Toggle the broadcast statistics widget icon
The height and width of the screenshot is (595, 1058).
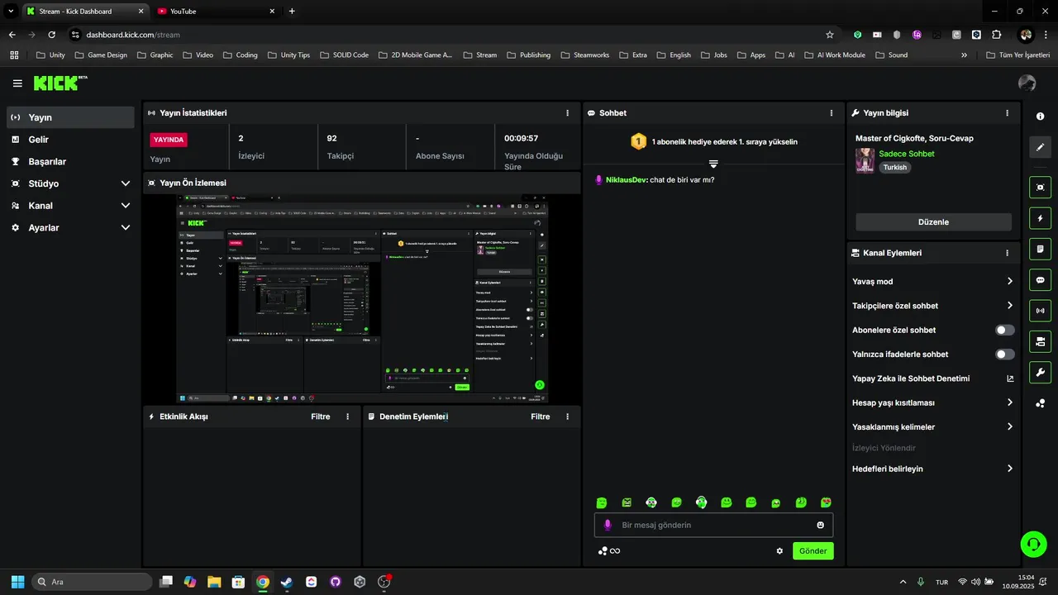(1041, 311)
